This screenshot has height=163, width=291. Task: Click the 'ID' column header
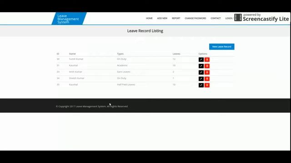pyautogui.click(x=58, y=54)
